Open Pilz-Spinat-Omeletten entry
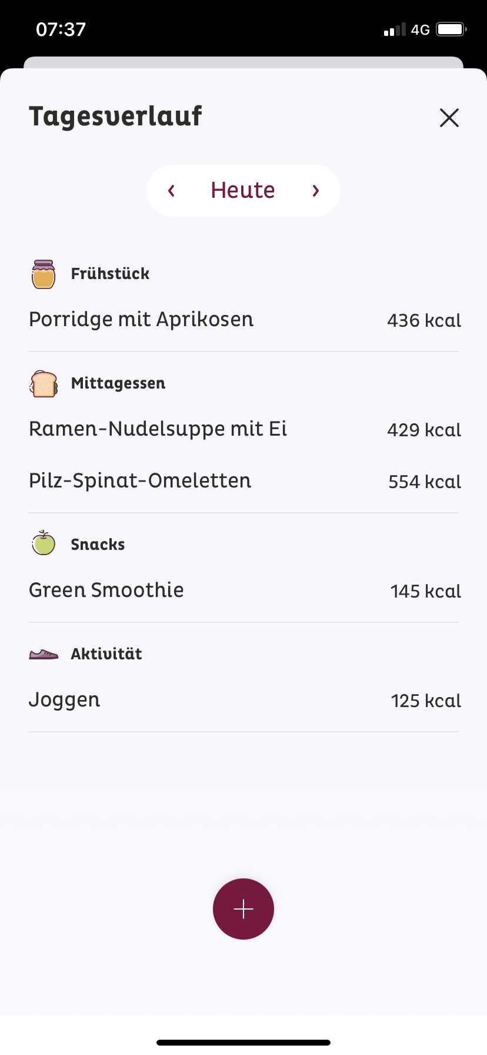Screen dimensions: 487x1055 point(243,481)
